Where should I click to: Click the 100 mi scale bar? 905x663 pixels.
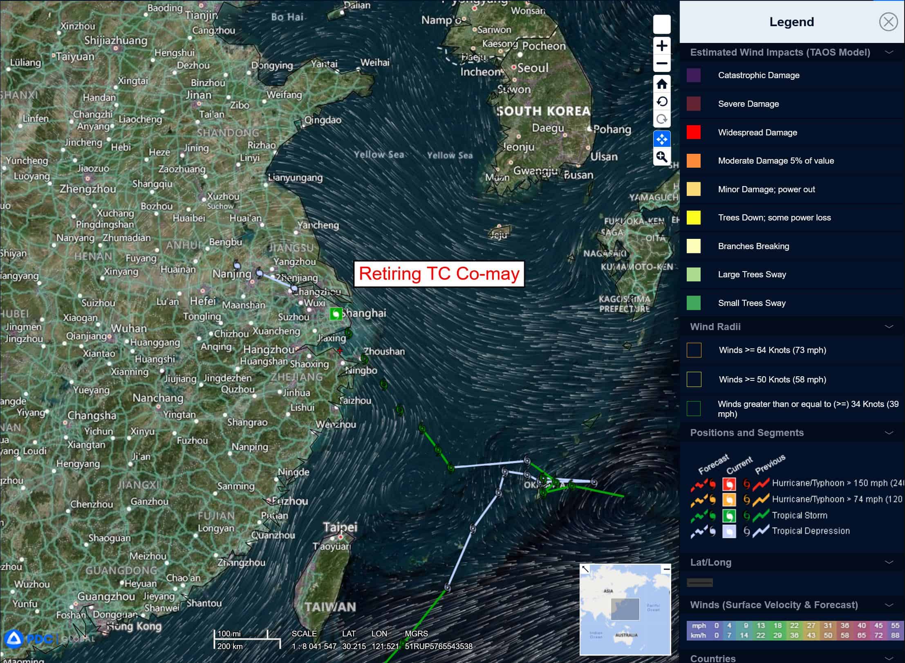(x=241, y=634)
